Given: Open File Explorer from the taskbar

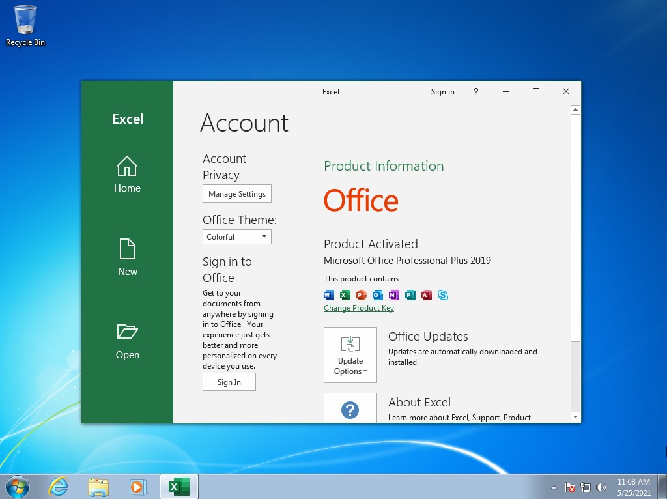Looking at the screenshot, I should click(x=98, y=487).
